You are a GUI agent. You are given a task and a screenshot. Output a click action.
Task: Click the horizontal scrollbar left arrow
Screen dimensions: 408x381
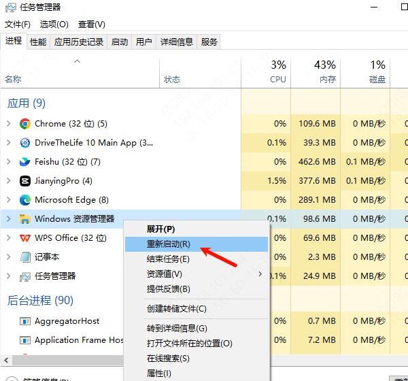pyautogui.click(x=6, y=361)
